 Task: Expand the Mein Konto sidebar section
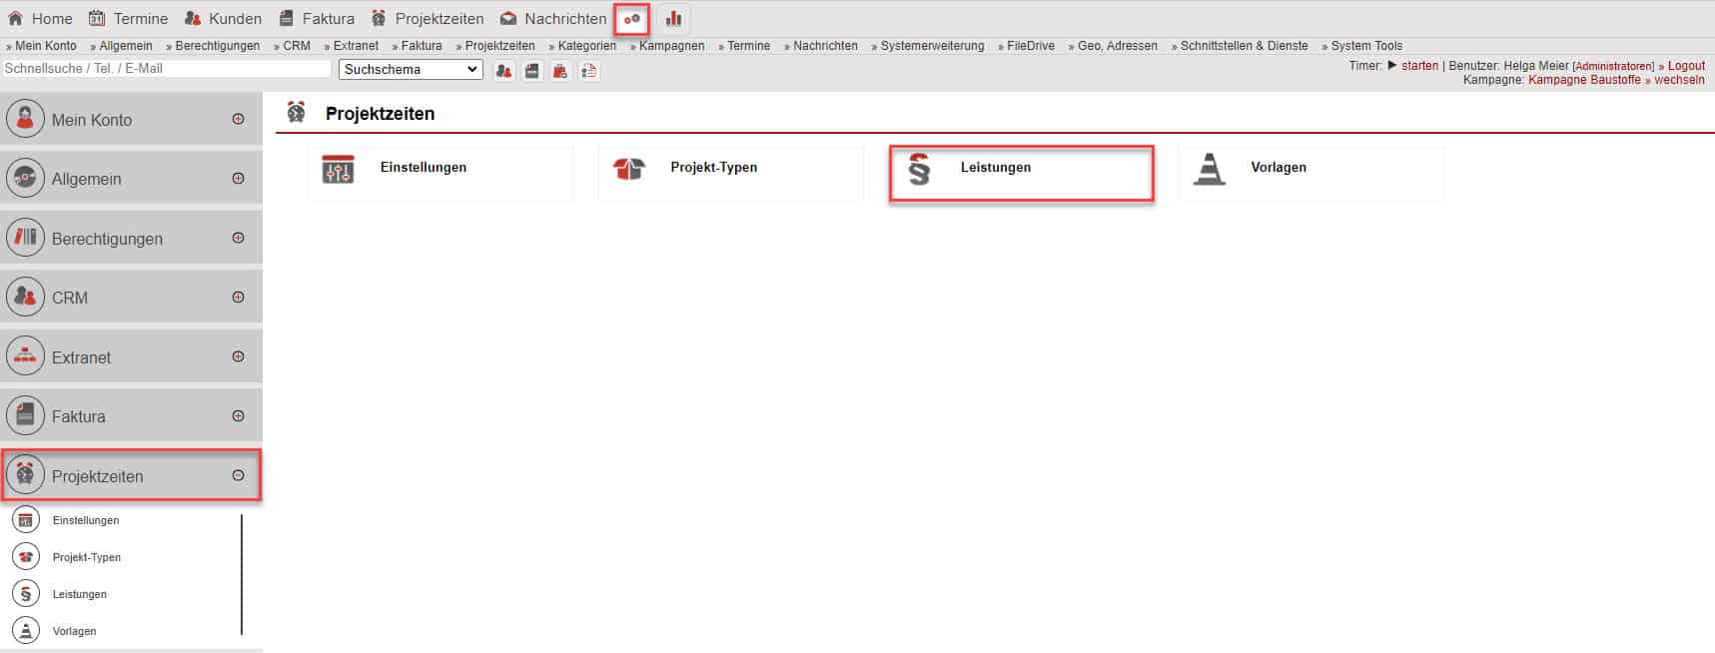pos(238,119)
